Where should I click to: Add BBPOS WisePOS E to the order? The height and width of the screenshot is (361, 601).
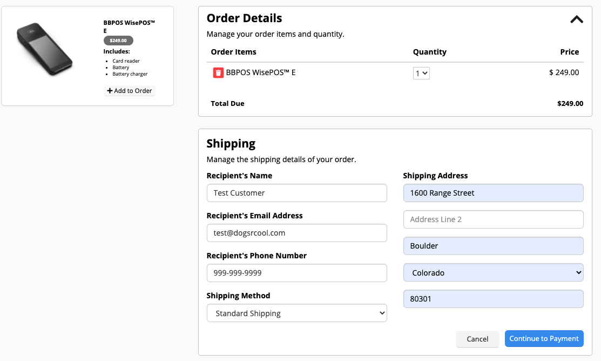coord(130,91)
